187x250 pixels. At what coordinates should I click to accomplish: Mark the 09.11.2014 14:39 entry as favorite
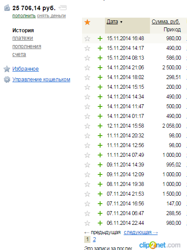[x=87, y=165]
